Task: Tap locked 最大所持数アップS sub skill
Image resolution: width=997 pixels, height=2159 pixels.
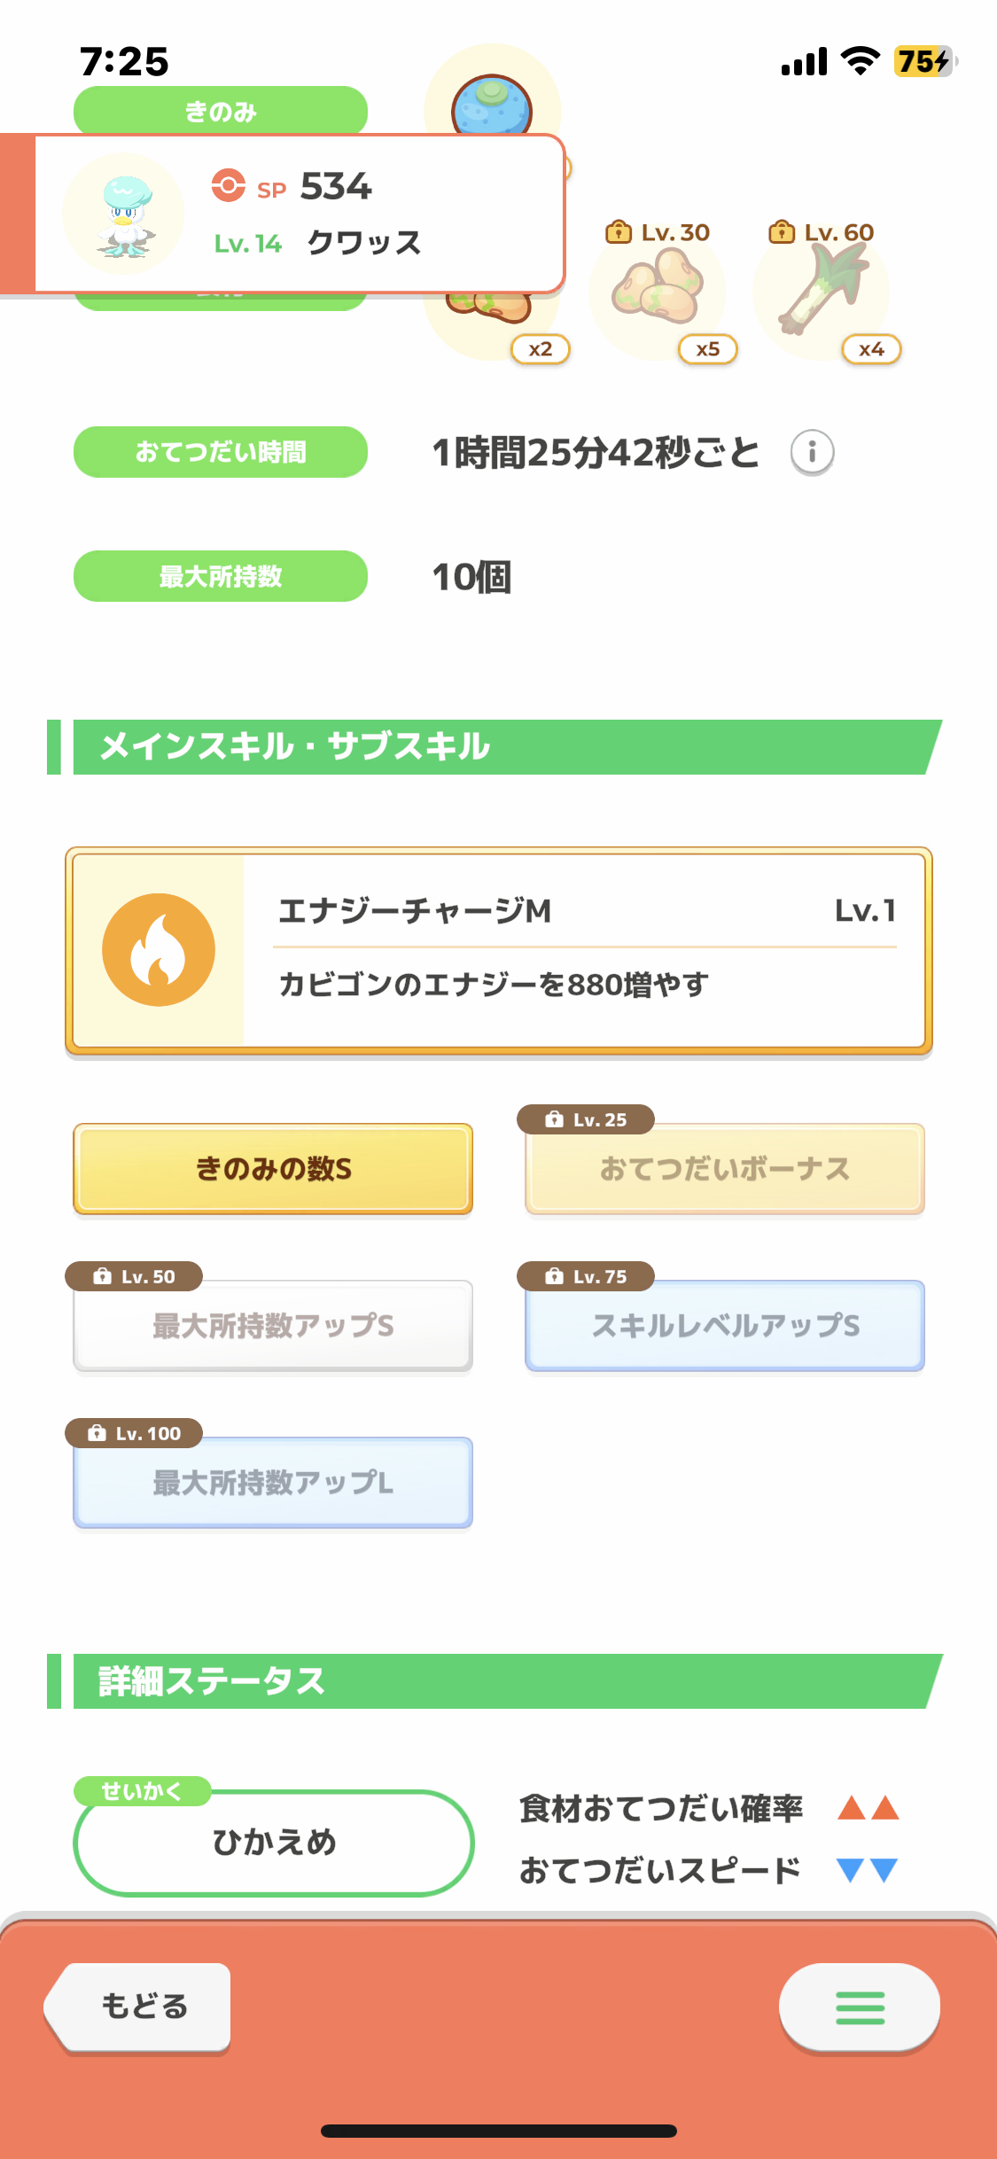Action: [x=273, y=1325]
